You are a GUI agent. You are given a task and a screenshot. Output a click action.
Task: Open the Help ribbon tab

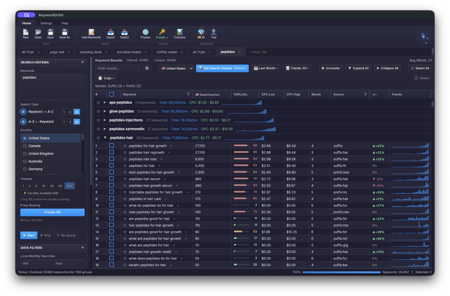pyautogui.click(x=65, y=23)
